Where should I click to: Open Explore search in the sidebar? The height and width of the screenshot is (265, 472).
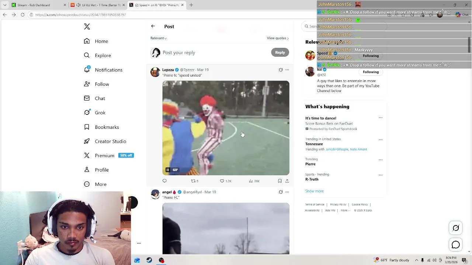coord(97,56)
